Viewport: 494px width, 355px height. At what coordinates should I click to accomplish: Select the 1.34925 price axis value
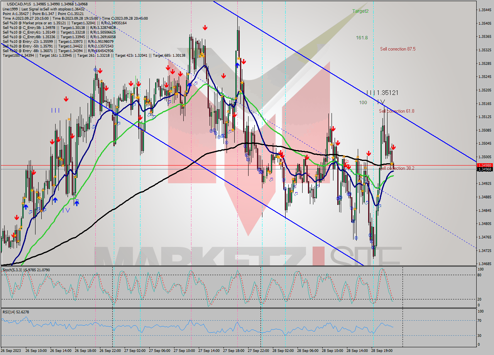click(485, 184)
